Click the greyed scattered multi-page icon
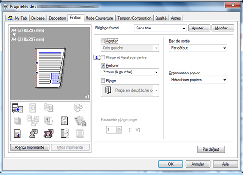 [x=33, y=120]
